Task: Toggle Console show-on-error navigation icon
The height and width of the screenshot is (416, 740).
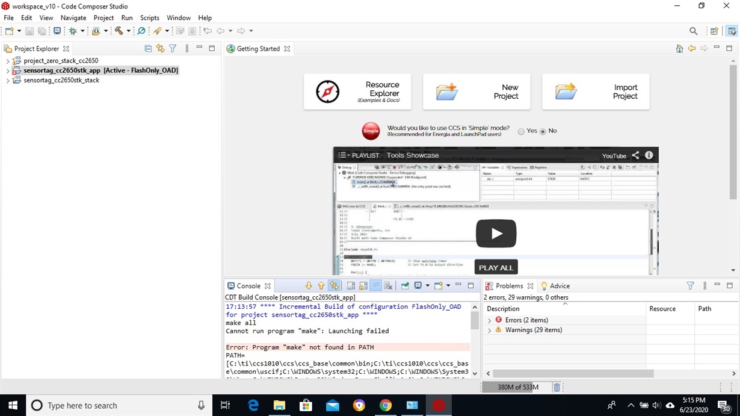Action: (x=334, y=286)
